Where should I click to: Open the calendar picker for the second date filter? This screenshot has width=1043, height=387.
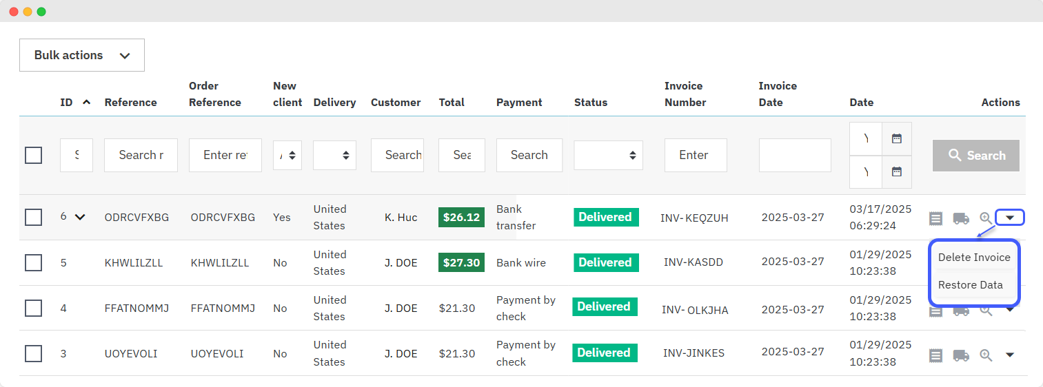[897, 172]
